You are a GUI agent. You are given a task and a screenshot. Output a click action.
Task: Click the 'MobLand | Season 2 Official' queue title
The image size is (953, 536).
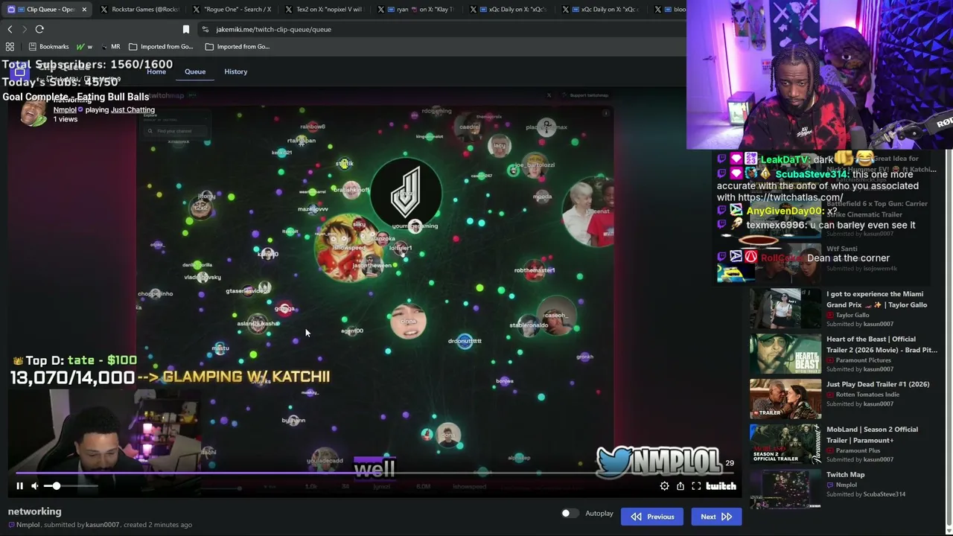[872, 435]
